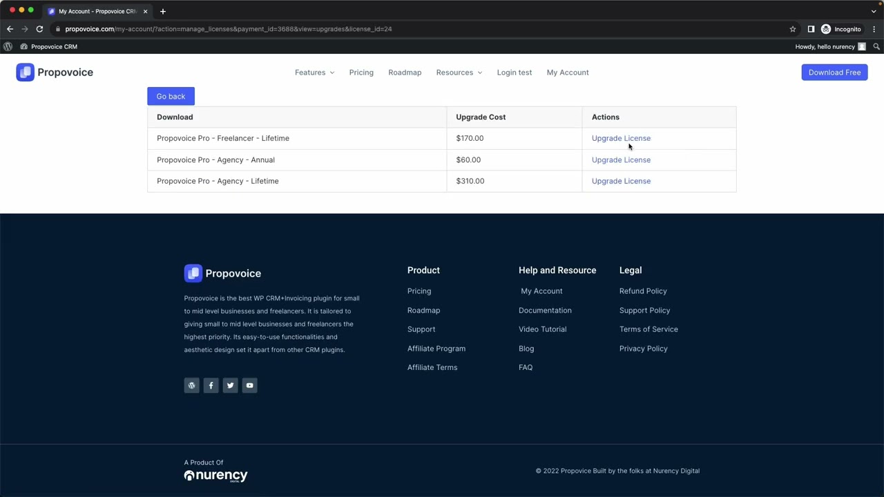Open the WordPress social icon in footer
Image resolution: width=884 pixels, height=497 pixels.
[x=192, y=385]
